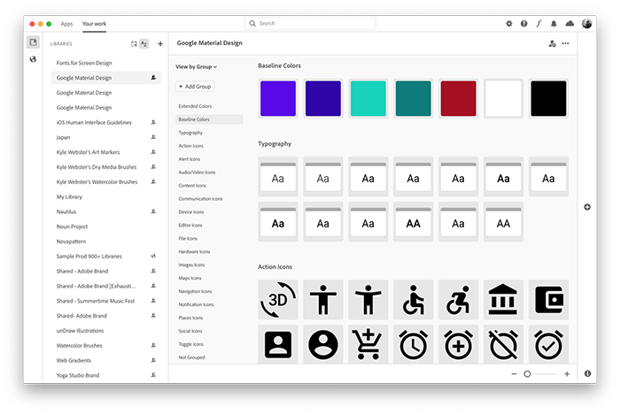The width and height of the screenshot is (620, 414).
Task: Select the alarm off icon
Action: click(x=503, y=344)
